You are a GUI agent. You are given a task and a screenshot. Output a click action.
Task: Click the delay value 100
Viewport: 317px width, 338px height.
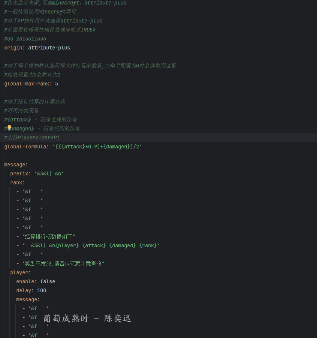click(42, 290)
